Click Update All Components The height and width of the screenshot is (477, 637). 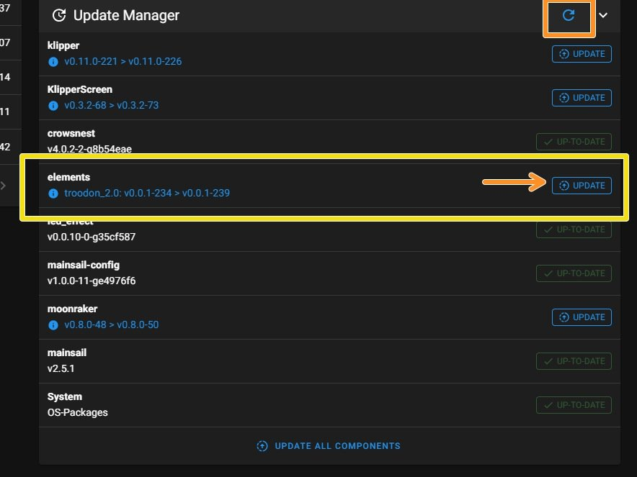coord(329,446)
